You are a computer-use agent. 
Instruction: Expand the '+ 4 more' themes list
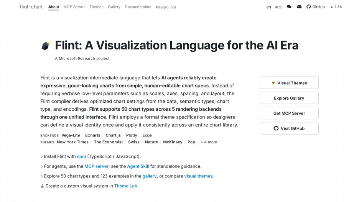[x=209, y=142]
